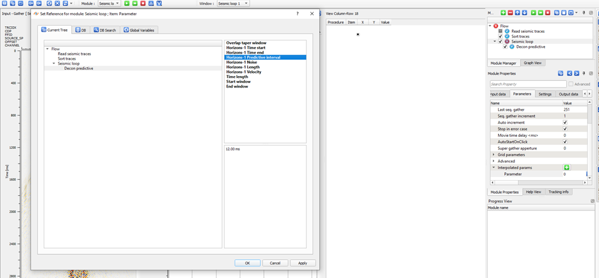This screenshot has width=599, height=278.
Task: Collapse the Interpolated params group
Action: [x=494, y=167]
